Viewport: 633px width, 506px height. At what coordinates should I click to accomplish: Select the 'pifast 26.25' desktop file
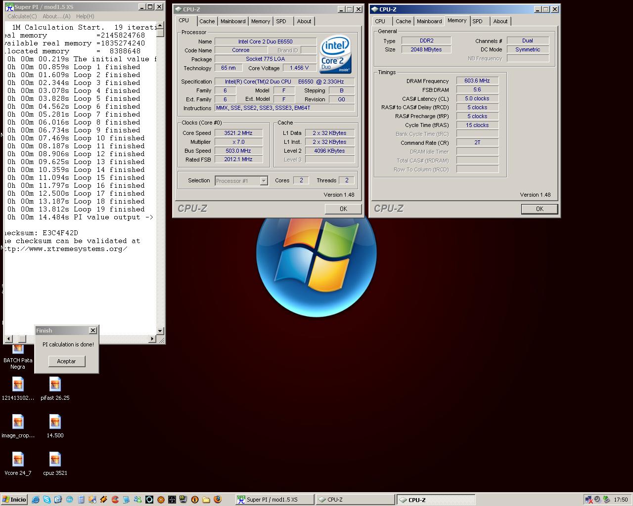click(55, 388)
